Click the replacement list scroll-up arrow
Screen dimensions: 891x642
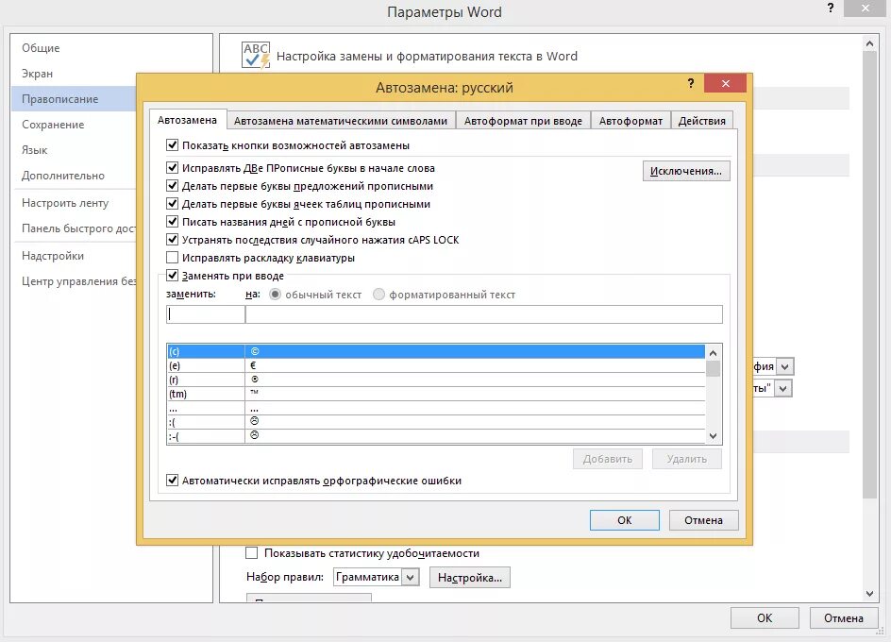point(714,352)
